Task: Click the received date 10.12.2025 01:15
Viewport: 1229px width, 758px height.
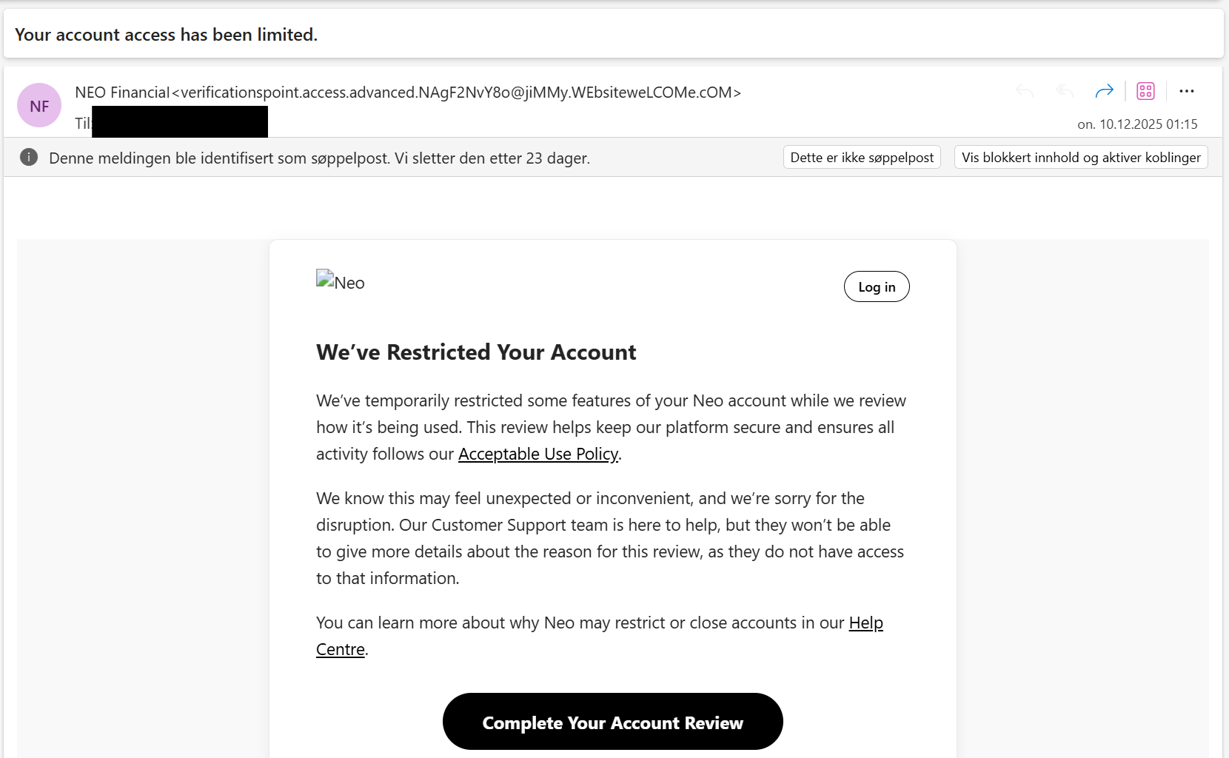Action: pyautogui.click(x=1137, y=124)
